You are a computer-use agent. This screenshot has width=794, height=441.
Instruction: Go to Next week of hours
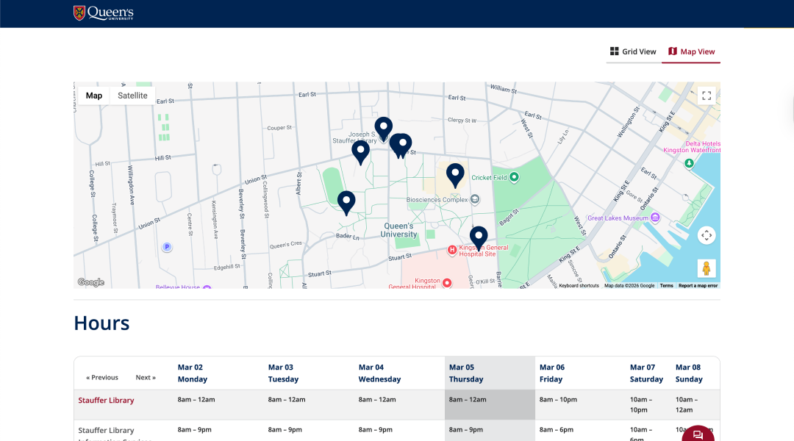coord(146,377)
